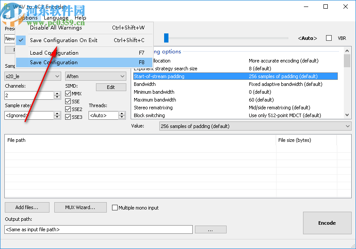Viewport: 356px width, 249px height.
Task: Click the options list scrollbar thumb
Action: click(x=347, y=61)
